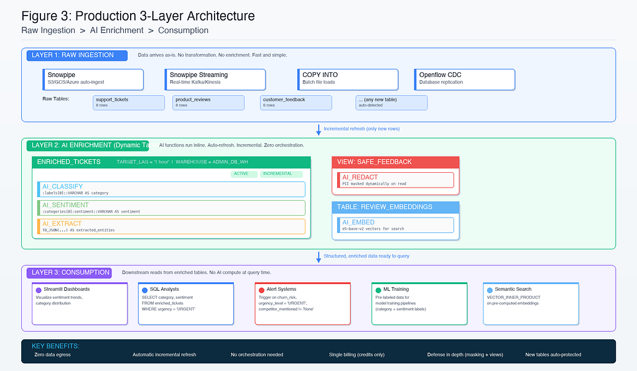The height and width of the screenshot is (371, 637).
Task: Click the purple dot beside Streamlit Dashboards
Action: pos(39,290)
